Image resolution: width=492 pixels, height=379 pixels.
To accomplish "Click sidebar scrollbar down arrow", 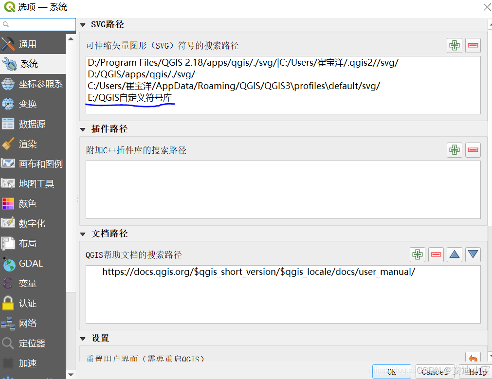I will click(x=71, y=374).
